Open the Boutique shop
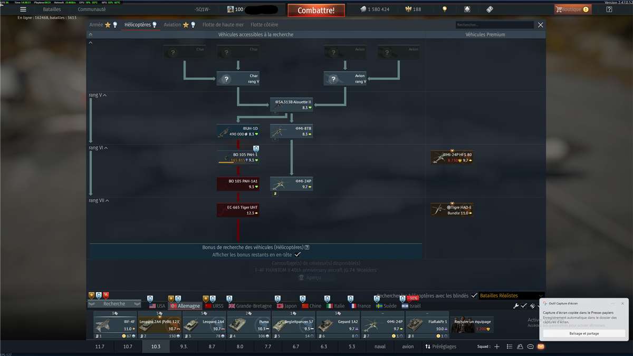 [x=572, y=9]
